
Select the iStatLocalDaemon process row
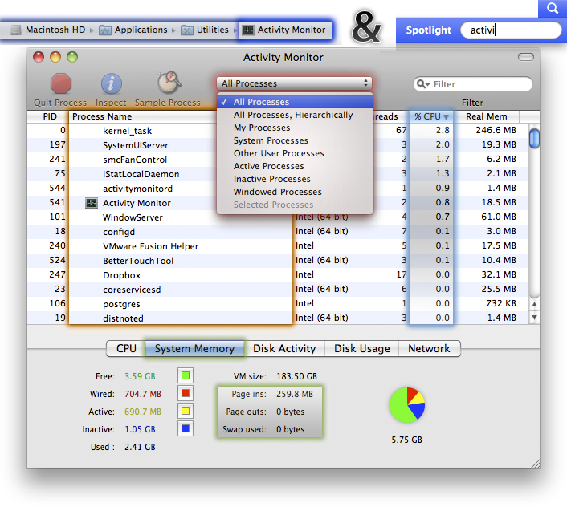coord(277,174)
